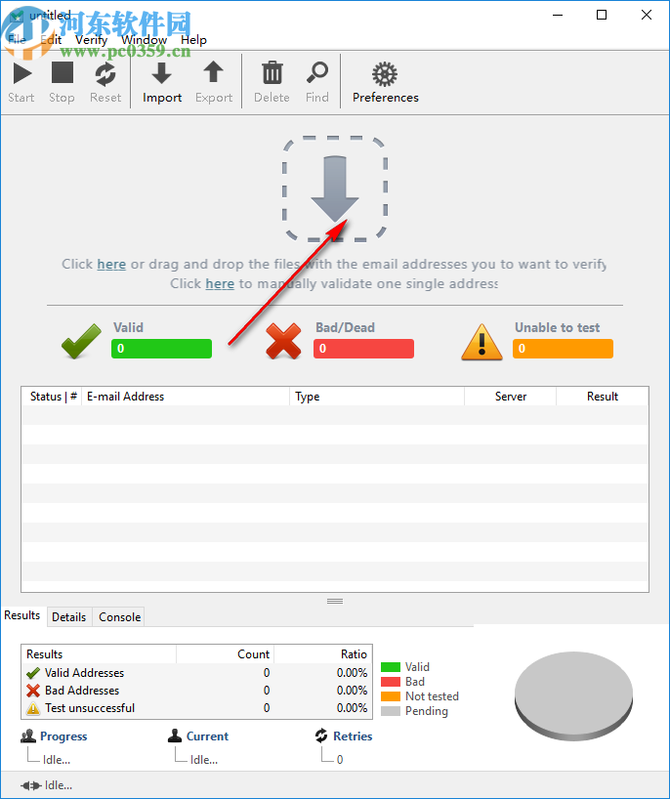Select the Valid Addresses row text
Screen dimensions: 670x799
(85, 673)
